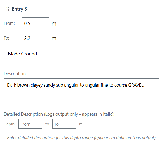Viewport: 159px width, 155px height.
Task: Click the m unit beside 2.2
Action: pyautogui.click(x=54, y=39)
